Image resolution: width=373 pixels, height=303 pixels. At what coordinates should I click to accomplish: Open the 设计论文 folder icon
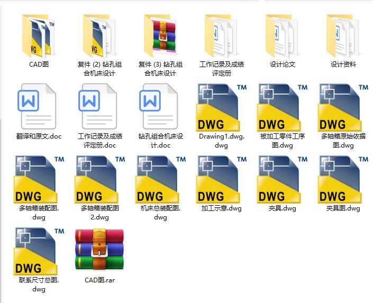tap(282, 35)
